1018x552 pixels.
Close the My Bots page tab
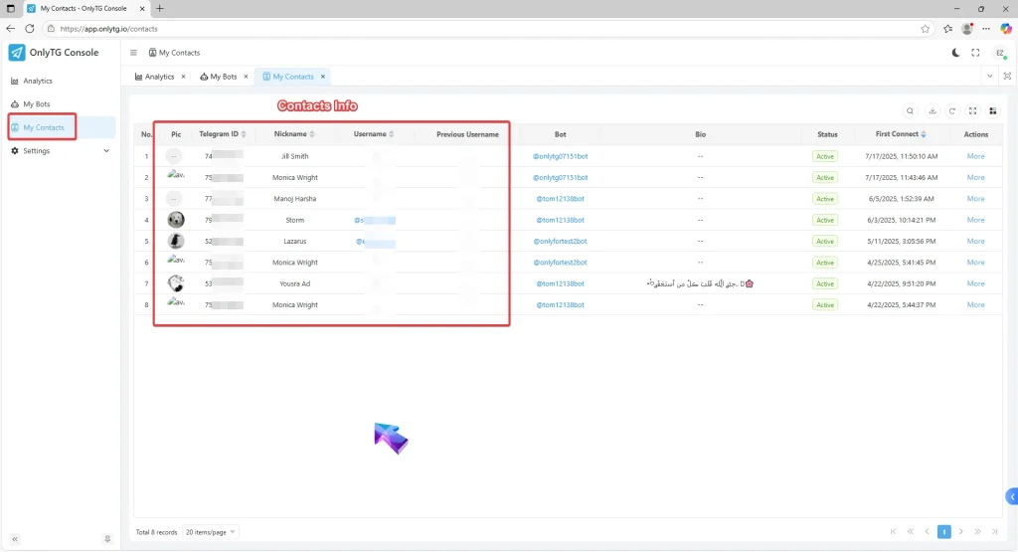[246, 77]
